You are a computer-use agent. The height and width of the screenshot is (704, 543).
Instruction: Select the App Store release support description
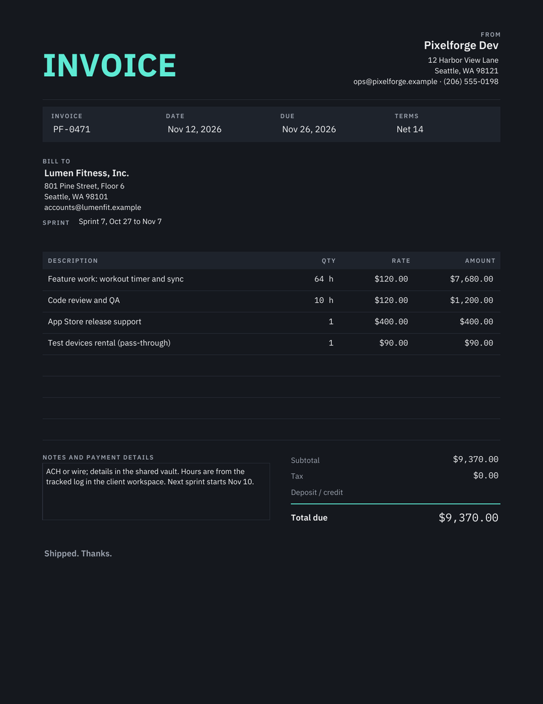click(x=95, y=321)
